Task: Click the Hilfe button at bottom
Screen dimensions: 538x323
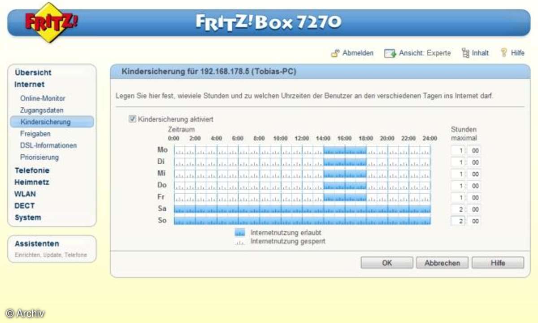Action: coord(498,263)
